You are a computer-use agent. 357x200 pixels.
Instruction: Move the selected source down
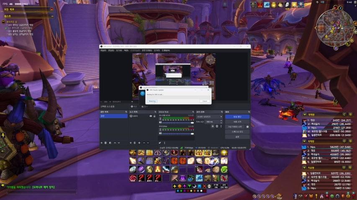click(x=148, y=143)
